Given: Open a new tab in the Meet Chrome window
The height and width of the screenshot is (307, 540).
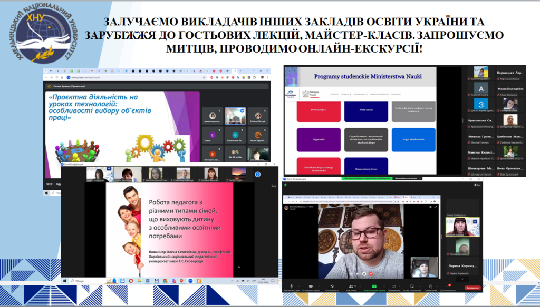Looking at the screenshot, I should (240, 71).
